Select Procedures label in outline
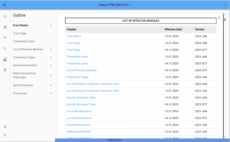This screenshot has height=142, width=230. (20, 93)
